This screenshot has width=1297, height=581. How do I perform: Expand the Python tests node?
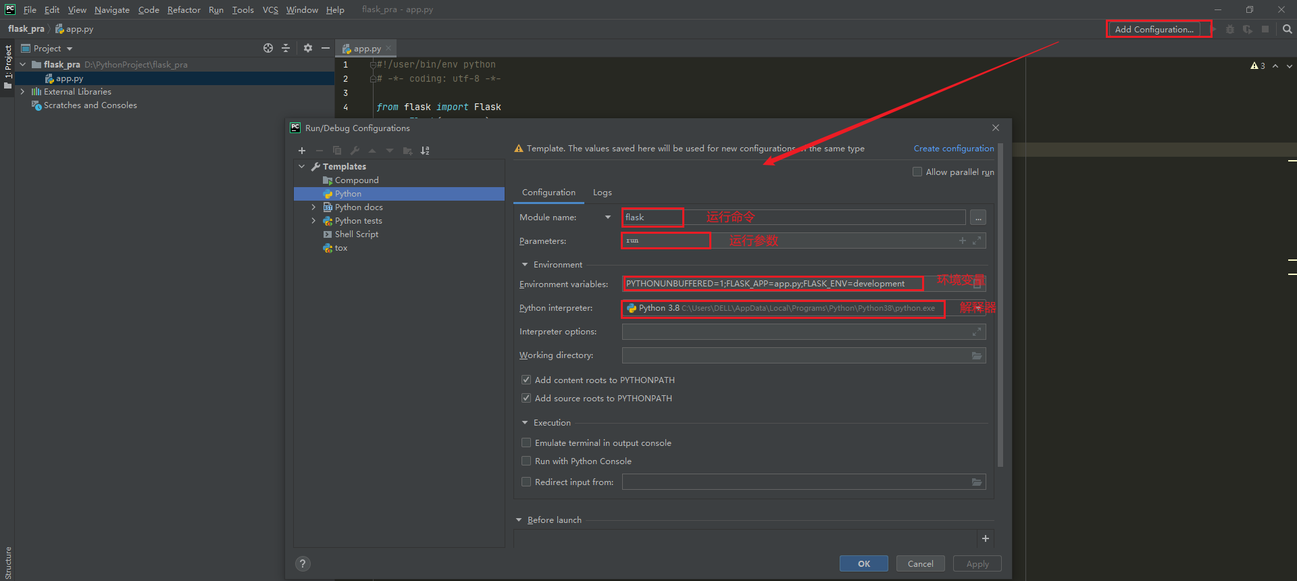[x=313, y=220]
